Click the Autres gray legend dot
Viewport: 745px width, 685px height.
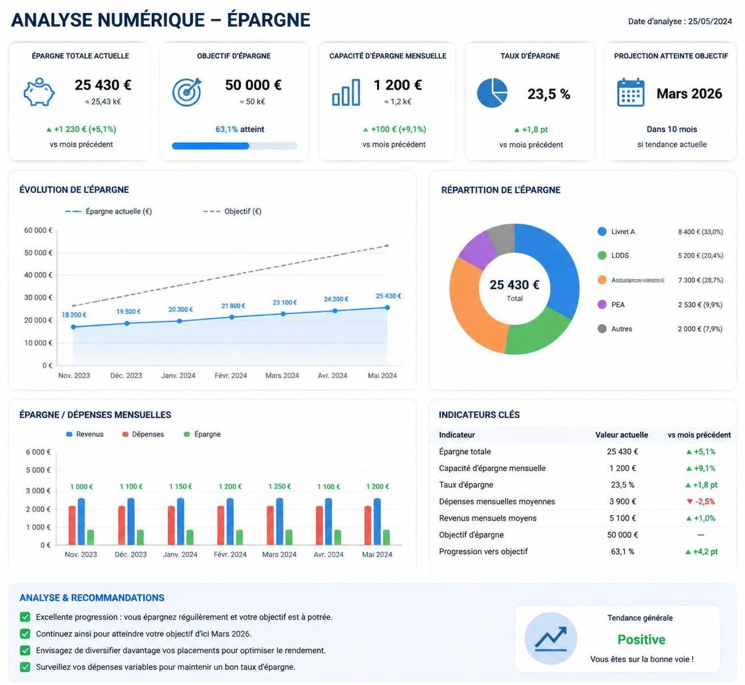[x=602, y=329]
